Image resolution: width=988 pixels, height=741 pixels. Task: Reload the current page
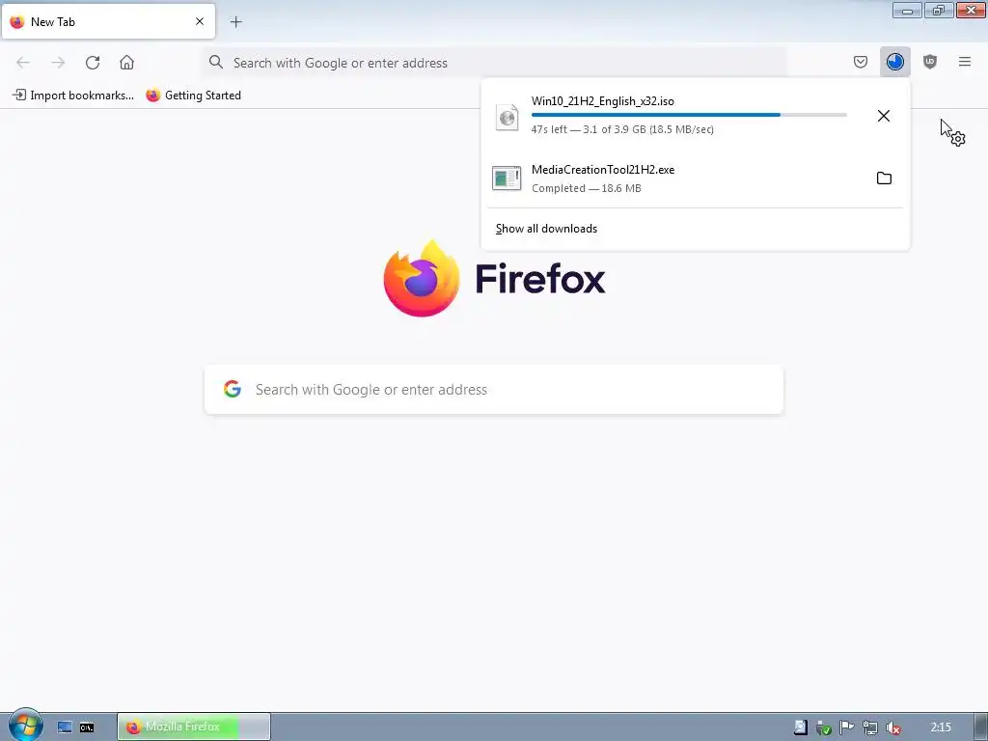click(93, 63)
